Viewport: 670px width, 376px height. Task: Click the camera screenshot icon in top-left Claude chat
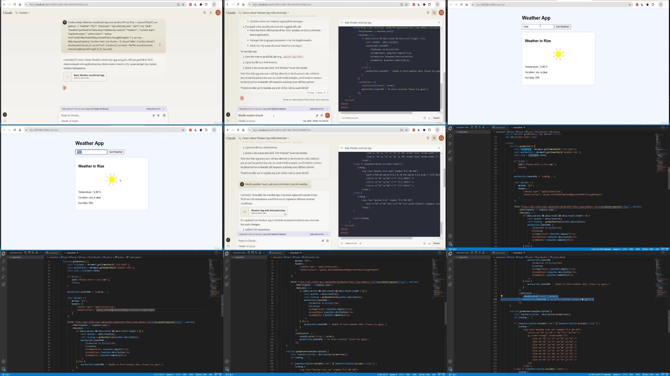pos(158,115)
